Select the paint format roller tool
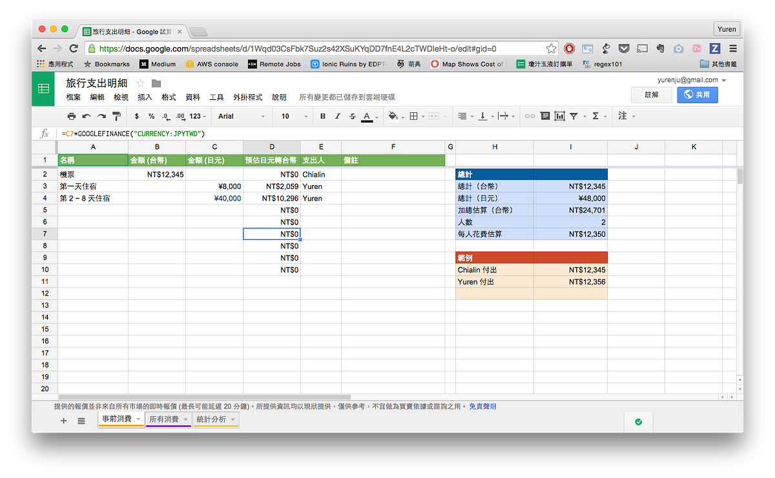 (x=117, y=116)
